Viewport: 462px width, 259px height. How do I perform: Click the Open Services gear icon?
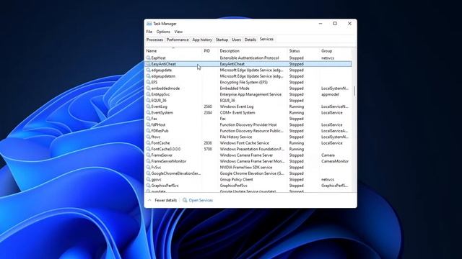185,200
